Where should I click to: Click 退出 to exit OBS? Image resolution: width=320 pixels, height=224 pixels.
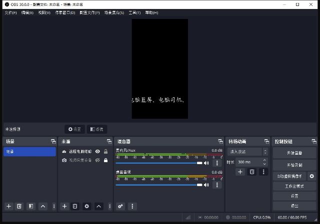point(294,206)
